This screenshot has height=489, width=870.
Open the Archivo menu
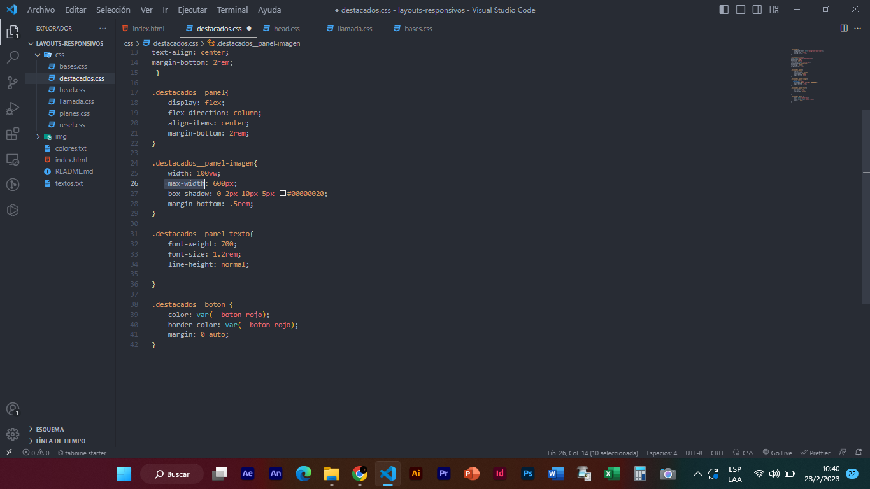click(x=41, y=10)
